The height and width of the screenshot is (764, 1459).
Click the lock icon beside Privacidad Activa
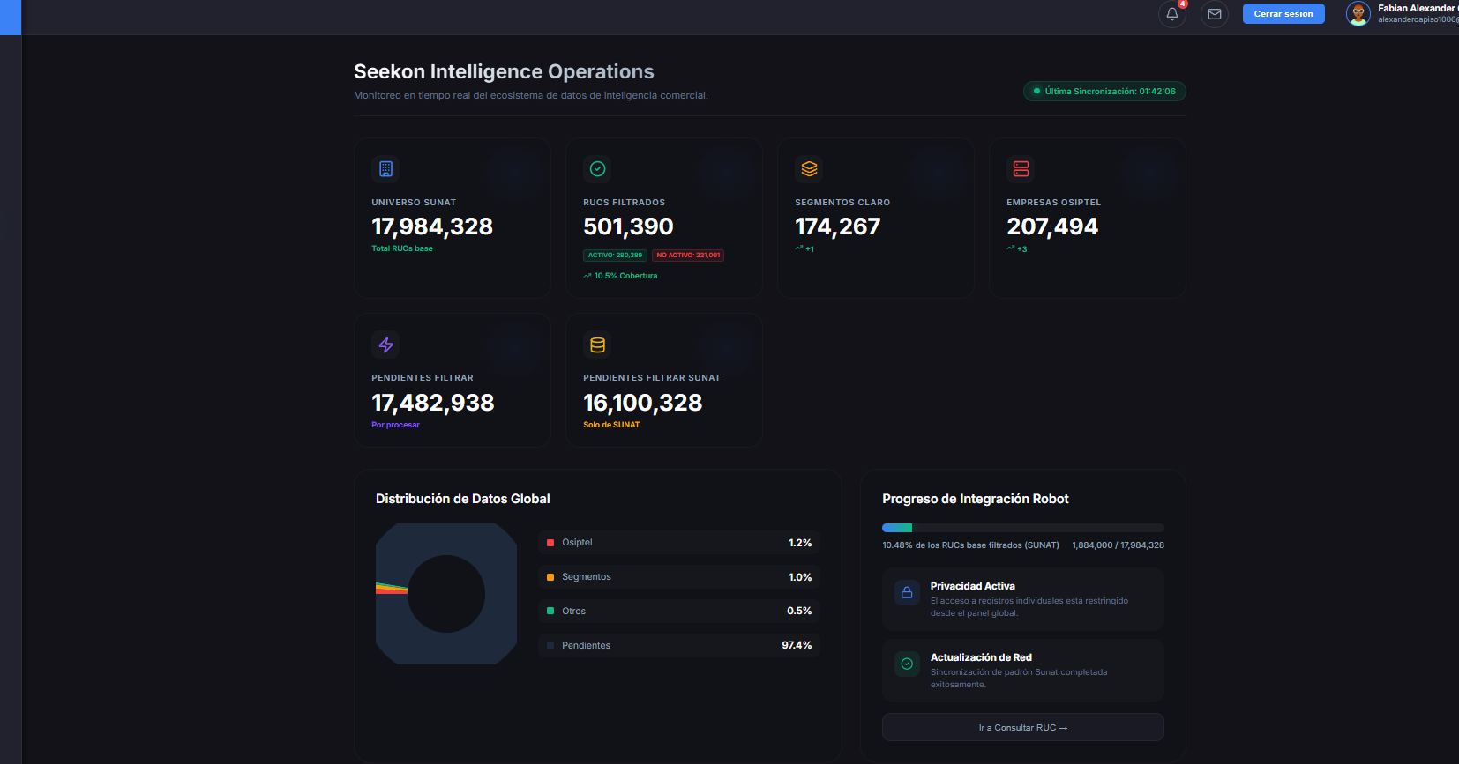(907, 592)
